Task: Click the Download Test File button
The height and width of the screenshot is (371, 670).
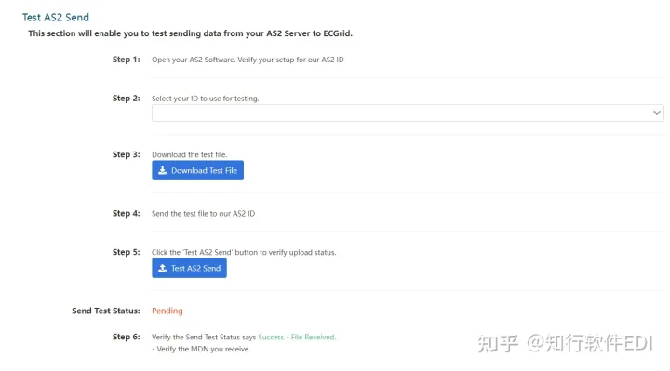Action: (197, 170)
